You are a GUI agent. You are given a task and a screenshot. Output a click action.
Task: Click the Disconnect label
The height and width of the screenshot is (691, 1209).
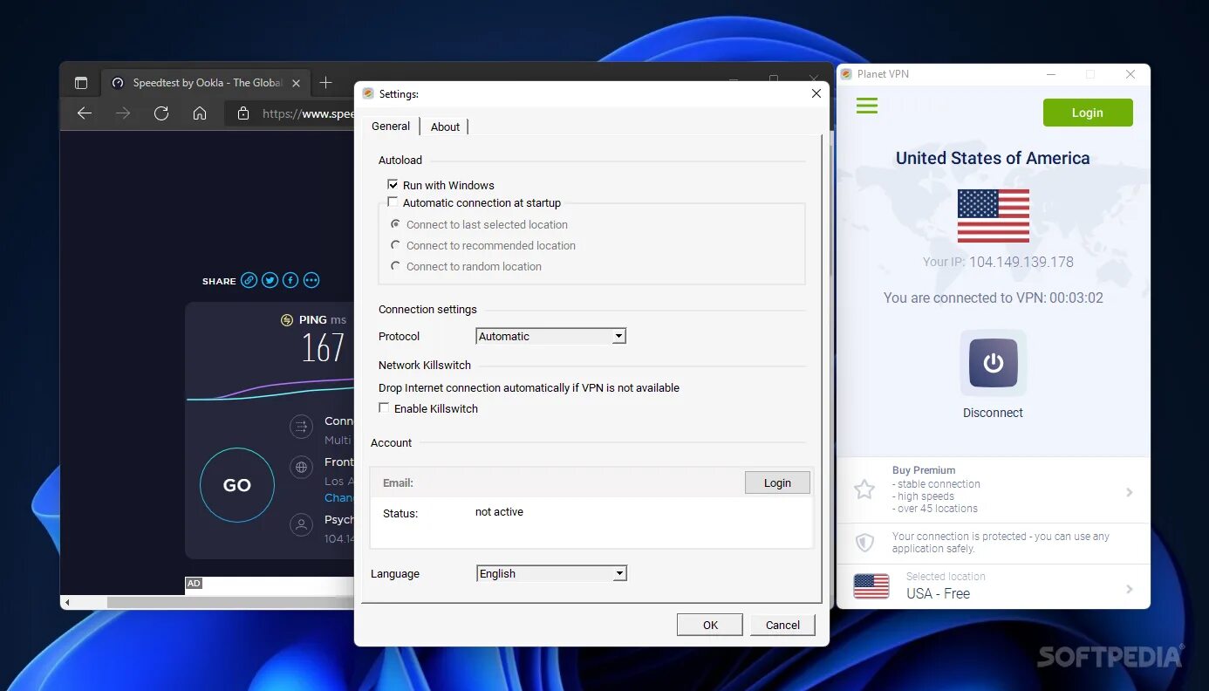tap(993, 413)
